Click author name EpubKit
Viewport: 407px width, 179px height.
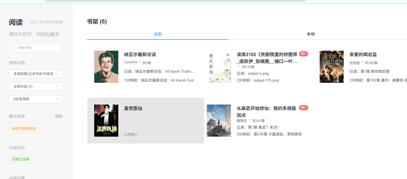(x=131, y=62)
